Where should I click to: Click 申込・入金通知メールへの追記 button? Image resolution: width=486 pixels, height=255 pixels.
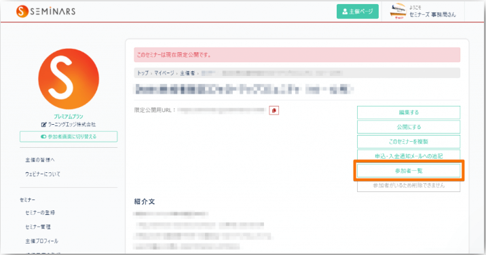click(409, 156)
